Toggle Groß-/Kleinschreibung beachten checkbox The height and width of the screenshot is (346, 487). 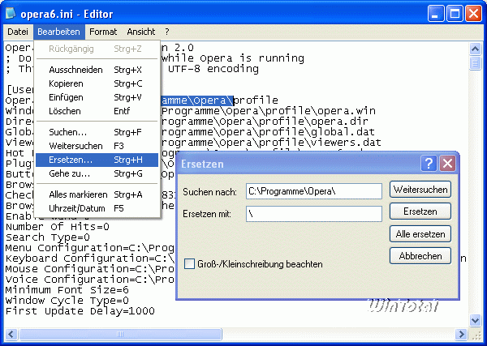[189, 264]
